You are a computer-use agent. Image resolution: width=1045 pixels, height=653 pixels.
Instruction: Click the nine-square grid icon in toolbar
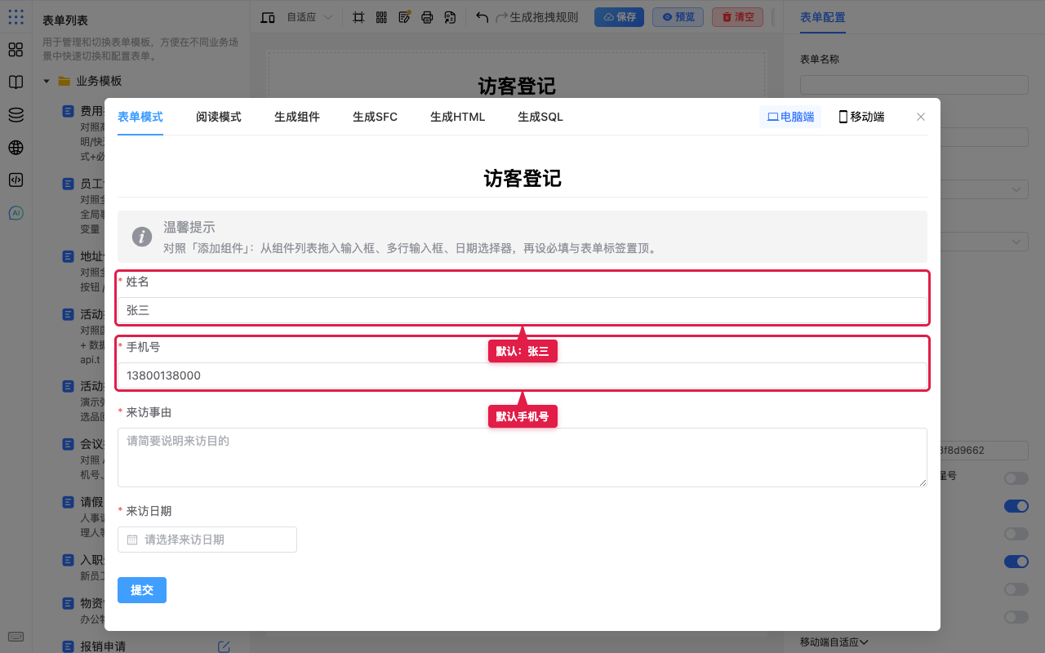click(381, 17)
